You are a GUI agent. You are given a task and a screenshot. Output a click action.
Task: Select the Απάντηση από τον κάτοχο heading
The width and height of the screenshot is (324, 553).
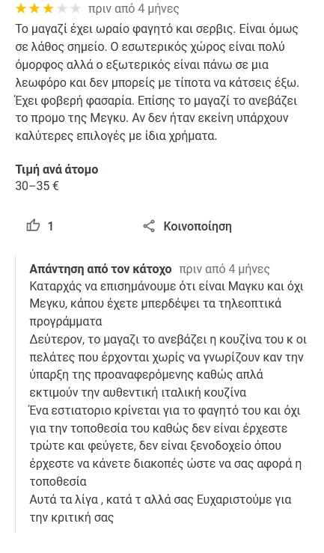pyautogui.click(x=100, y=269)
